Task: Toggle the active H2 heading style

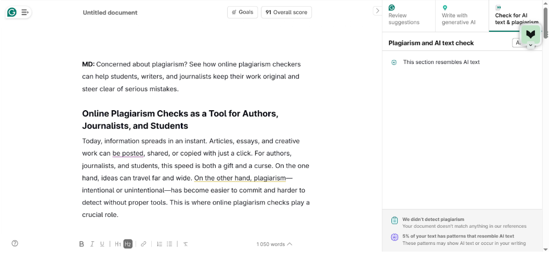Action: 128,244
